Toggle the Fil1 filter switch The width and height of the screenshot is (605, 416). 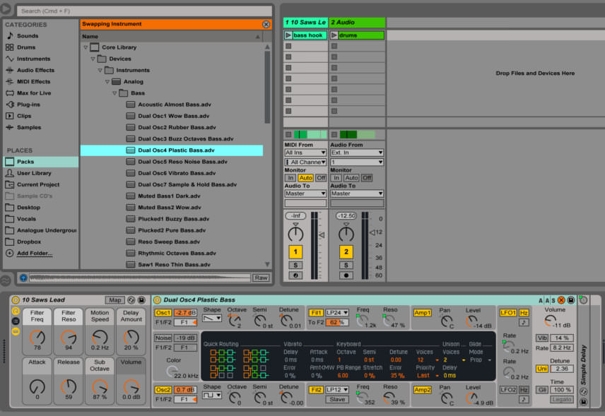(x=316, y=313)
